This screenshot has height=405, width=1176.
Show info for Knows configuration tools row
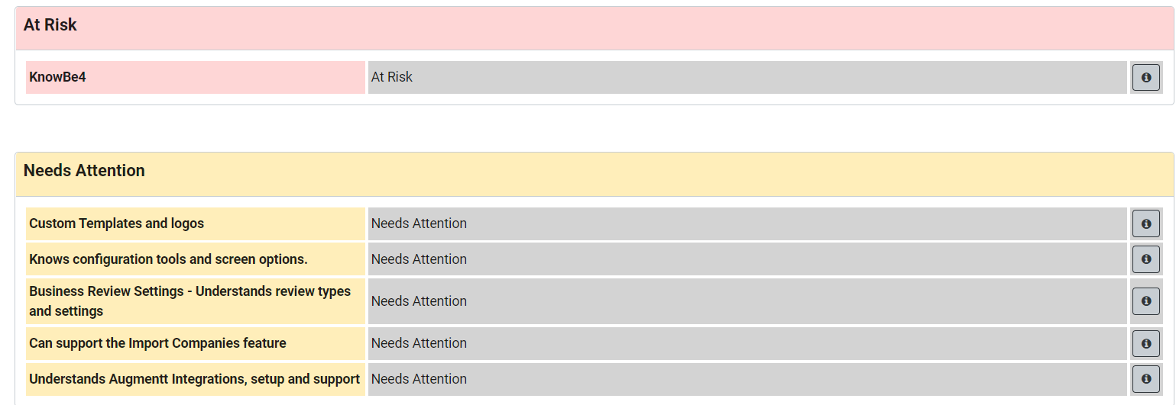[1145, 259]
